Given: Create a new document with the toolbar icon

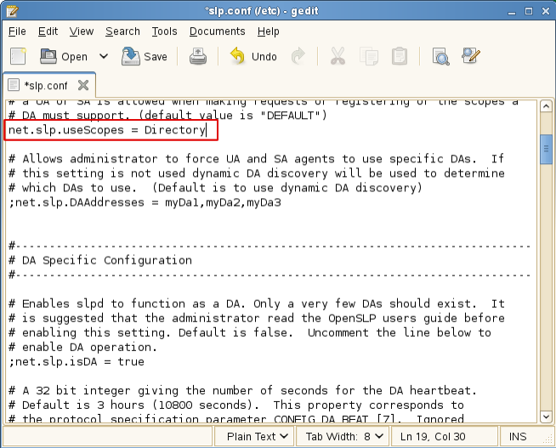Looking at the screenshot, I should 18,56.
